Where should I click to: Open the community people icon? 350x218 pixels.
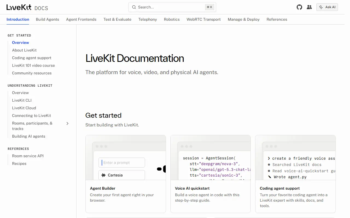tap(309, 7)
